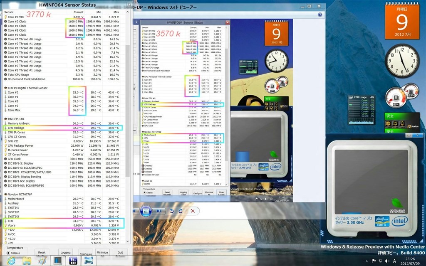
Task: Select the Core #0 Clock sensor row
Action: pos(64,22)
